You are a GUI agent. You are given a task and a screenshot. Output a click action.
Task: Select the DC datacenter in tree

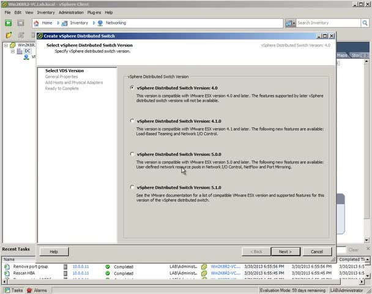28,51
